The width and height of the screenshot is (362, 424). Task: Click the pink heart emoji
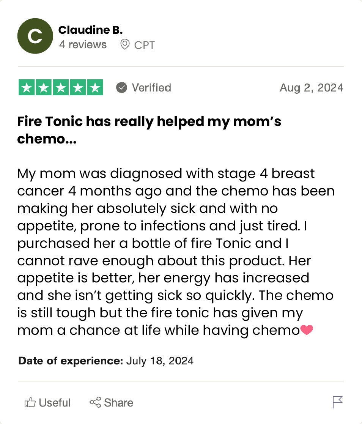point(307,330)
